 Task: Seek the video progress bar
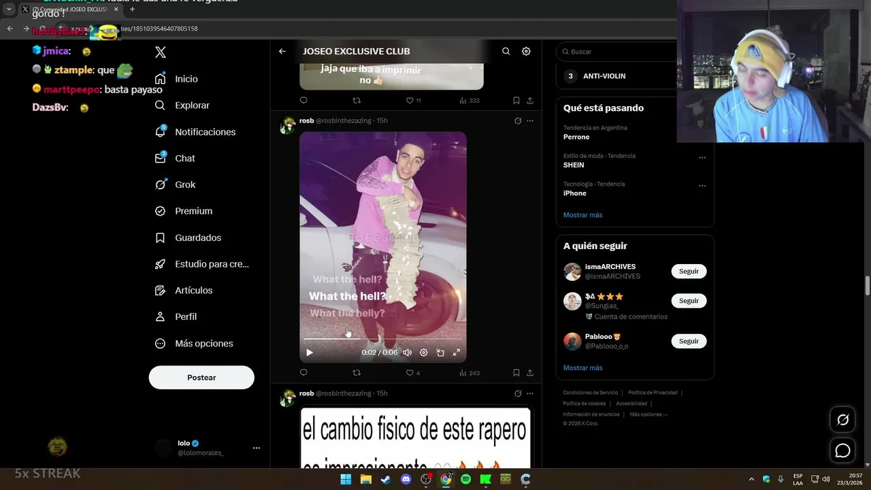point(382,338)
